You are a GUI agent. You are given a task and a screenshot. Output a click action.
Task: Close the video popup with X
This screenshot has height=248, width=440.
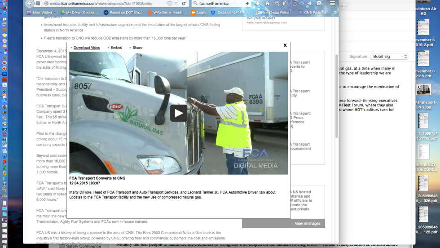coord(285,45)
